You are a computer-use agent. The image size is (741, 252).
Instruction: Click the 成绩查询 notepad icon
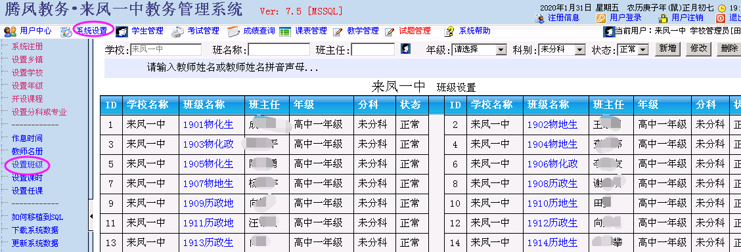coord(233,31)
